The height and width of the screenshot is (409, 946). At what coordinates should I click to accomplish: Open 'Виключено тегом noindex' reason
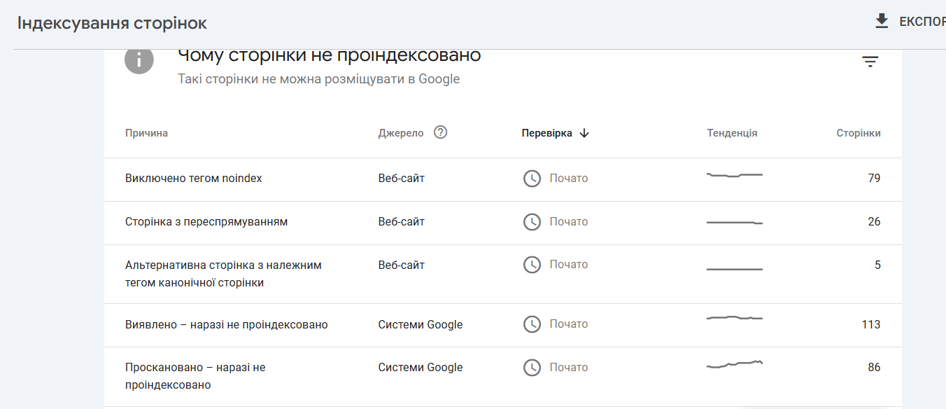194,179
